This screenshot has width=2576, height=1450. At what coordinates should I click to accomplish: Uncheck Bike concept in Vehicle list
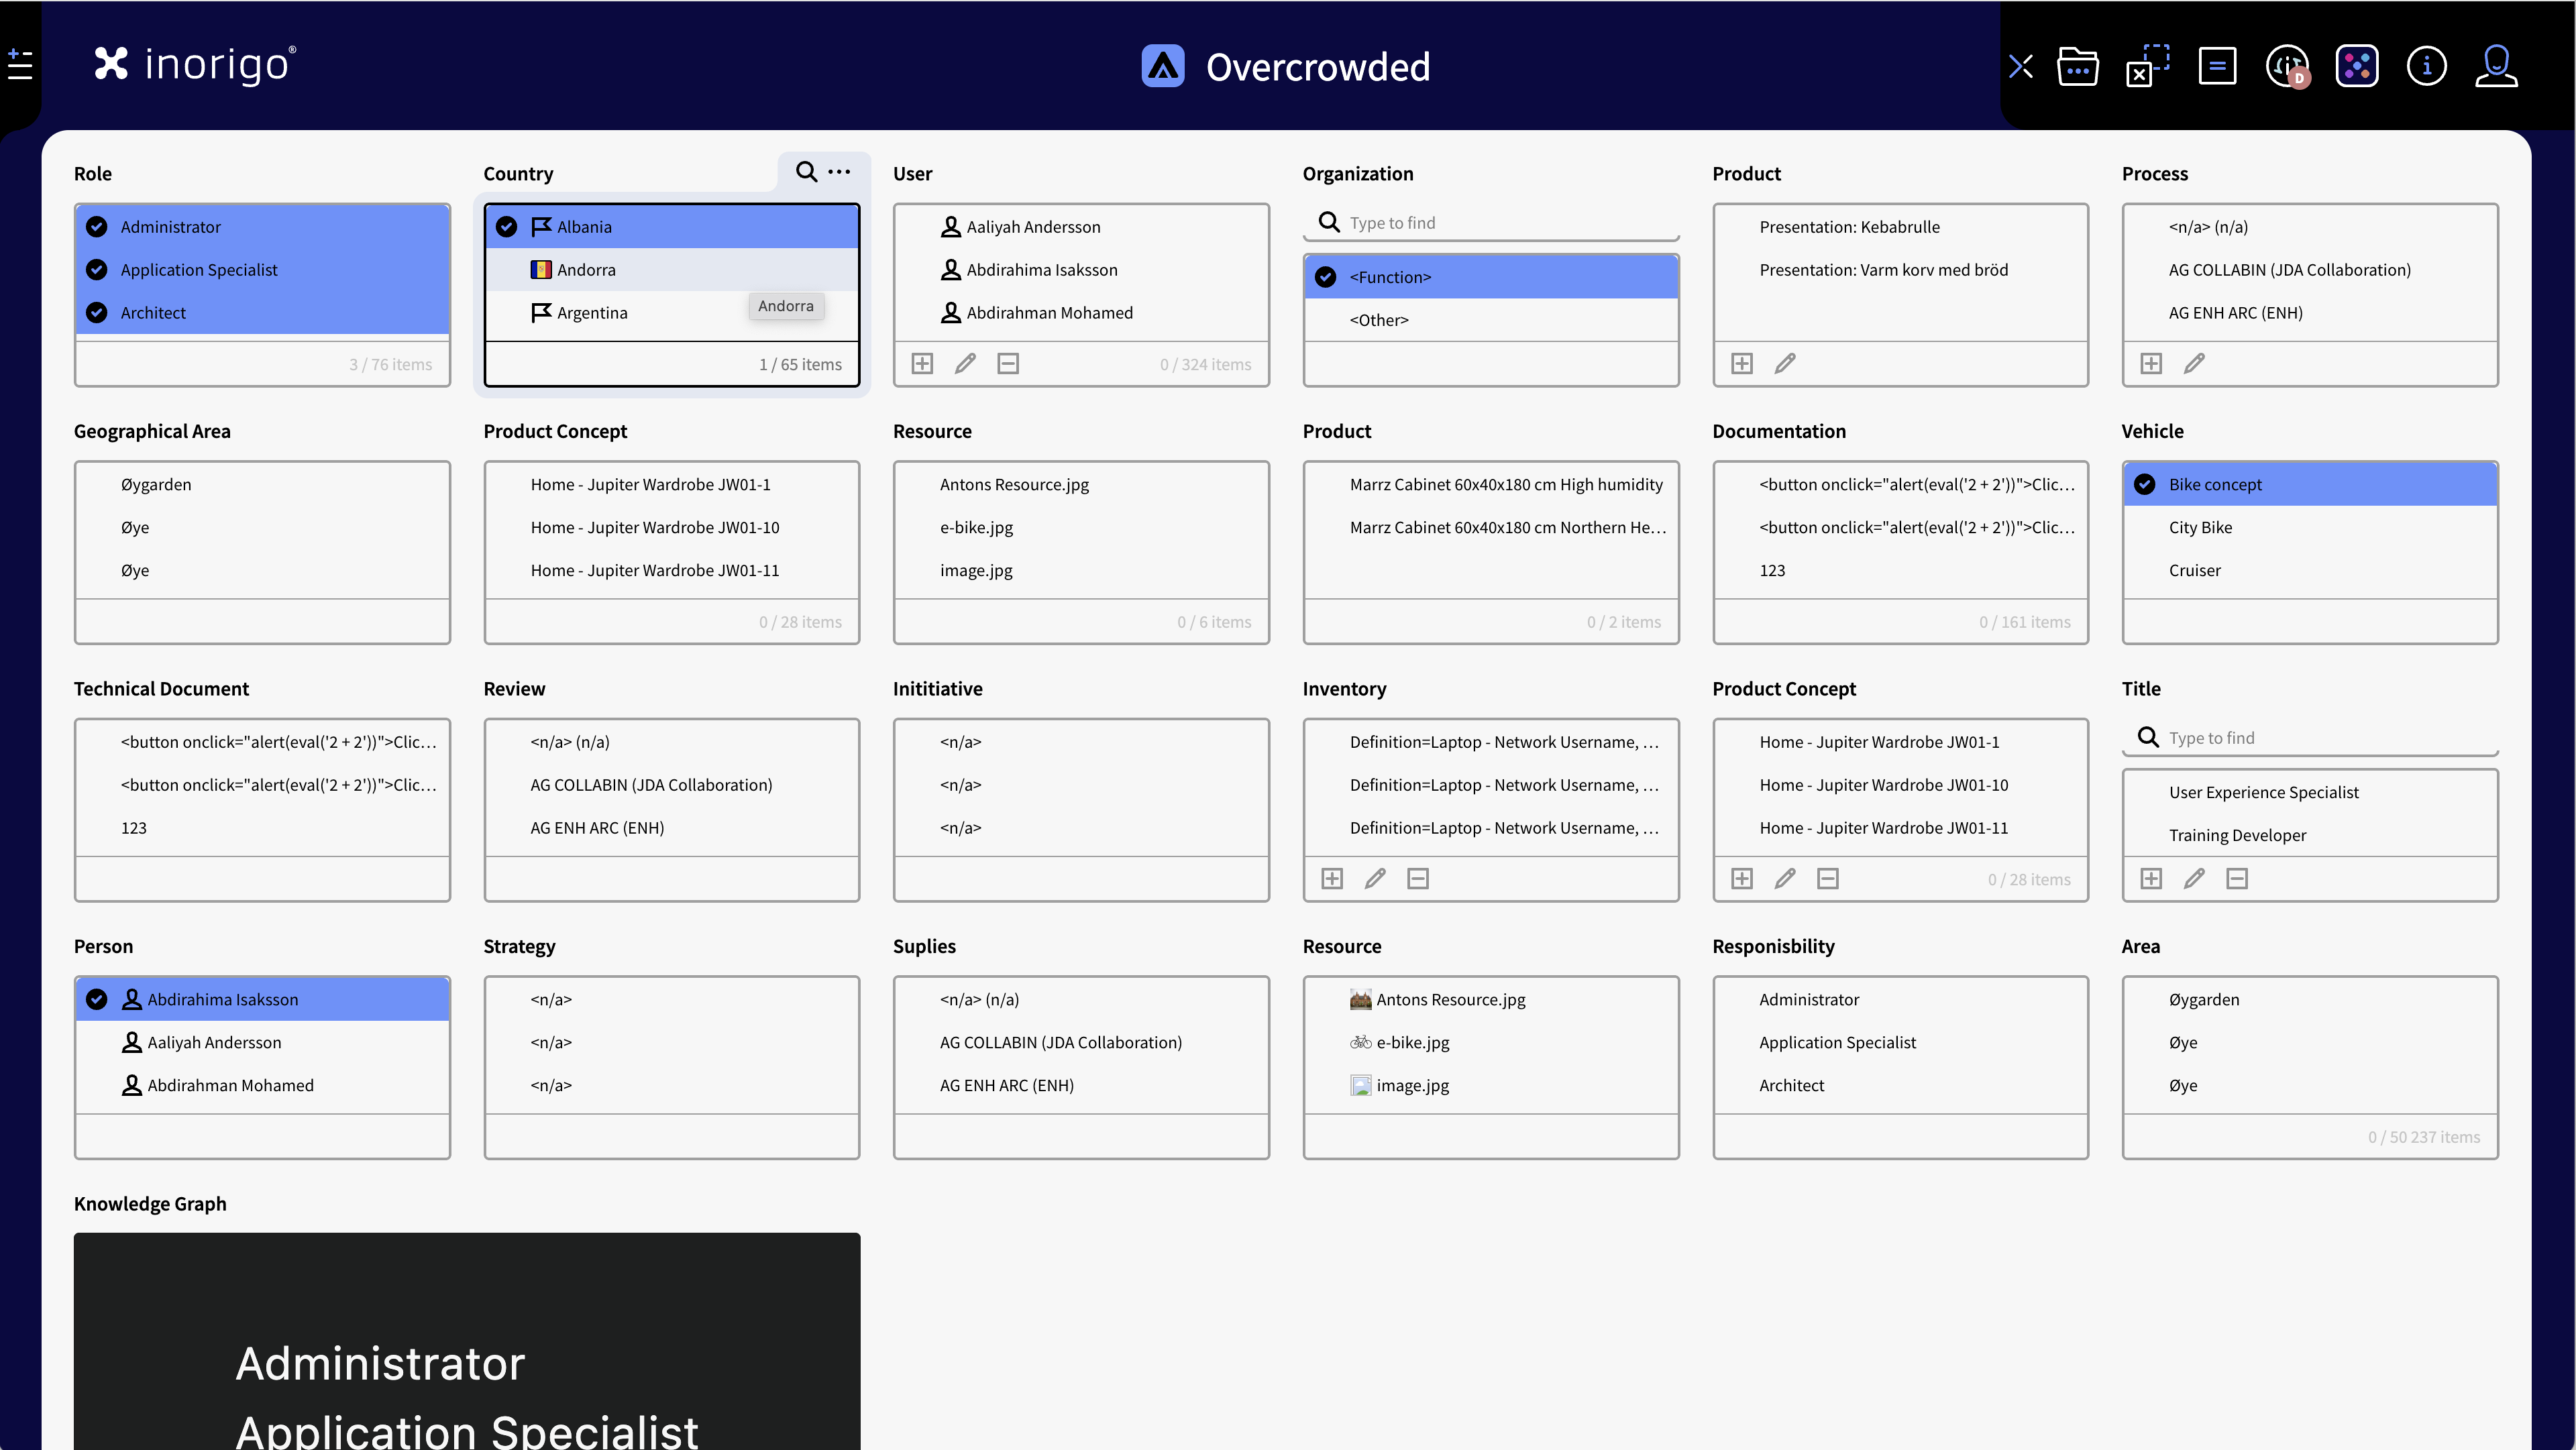[x=2145, y=485]
